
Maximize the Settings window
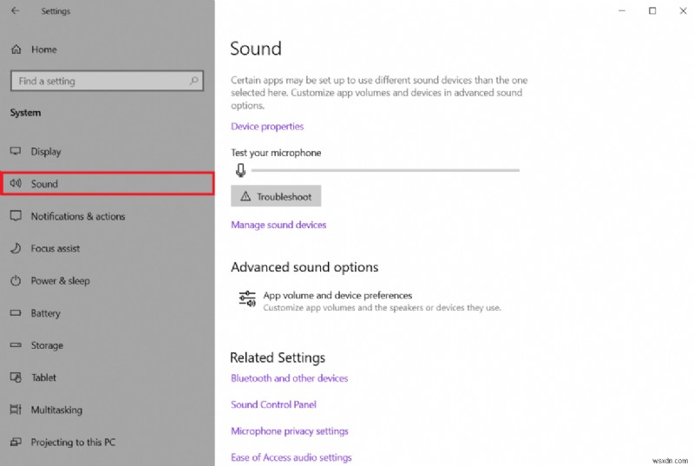click(652, 10)
